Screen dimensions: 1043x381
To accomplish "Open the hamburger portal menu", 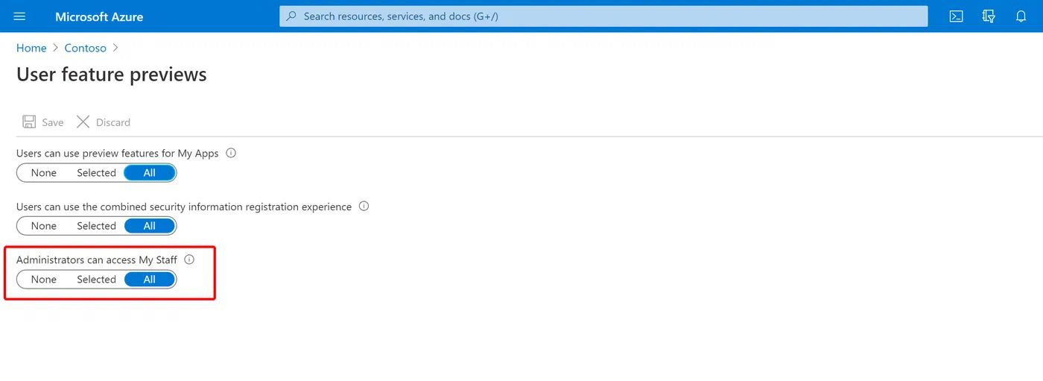I will point(19,16).
